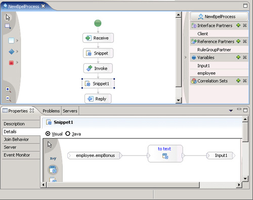The image size is (253, 200).
Task: Select the Snippet activity
Action: [x=98, y=53]
